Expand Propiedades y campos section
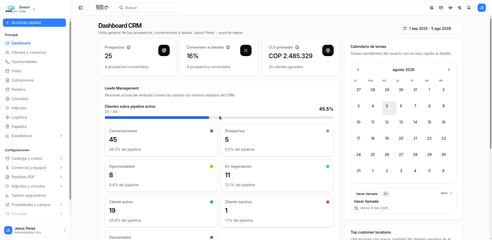 [x=61, y=205]
